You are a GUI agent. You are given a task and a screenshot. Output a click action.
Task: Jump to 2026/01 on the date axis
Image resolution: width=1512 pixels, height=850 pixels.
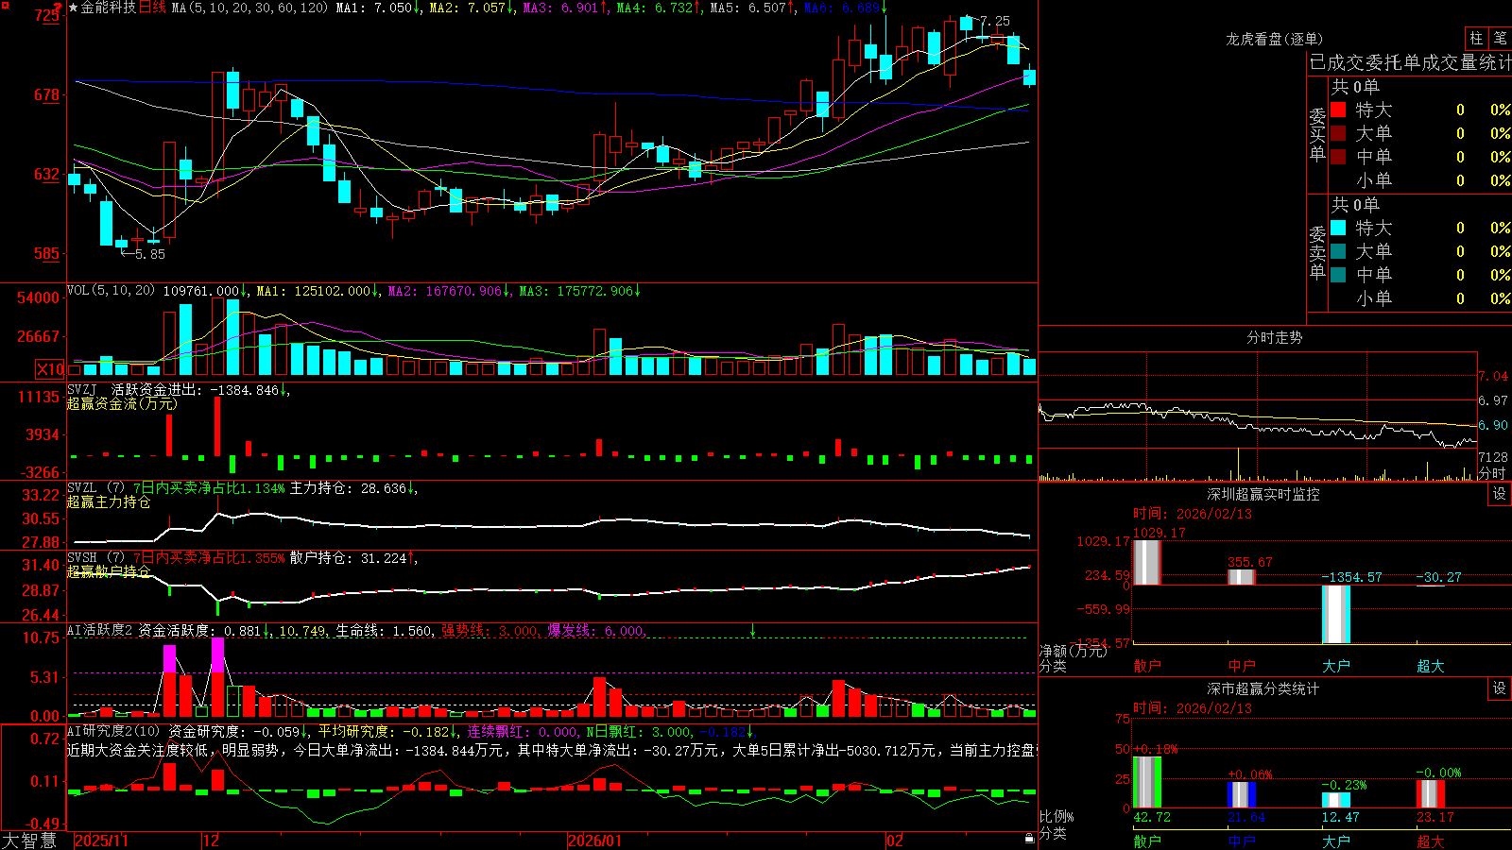tap(594, 841)
